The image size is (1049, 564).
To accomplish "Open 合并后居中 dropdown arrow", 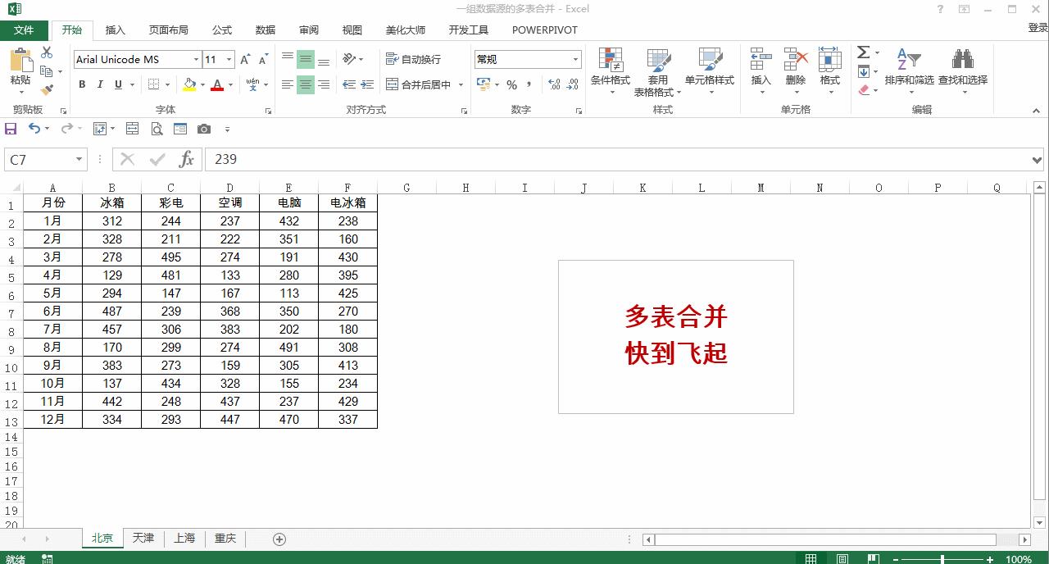I will 461,84.
